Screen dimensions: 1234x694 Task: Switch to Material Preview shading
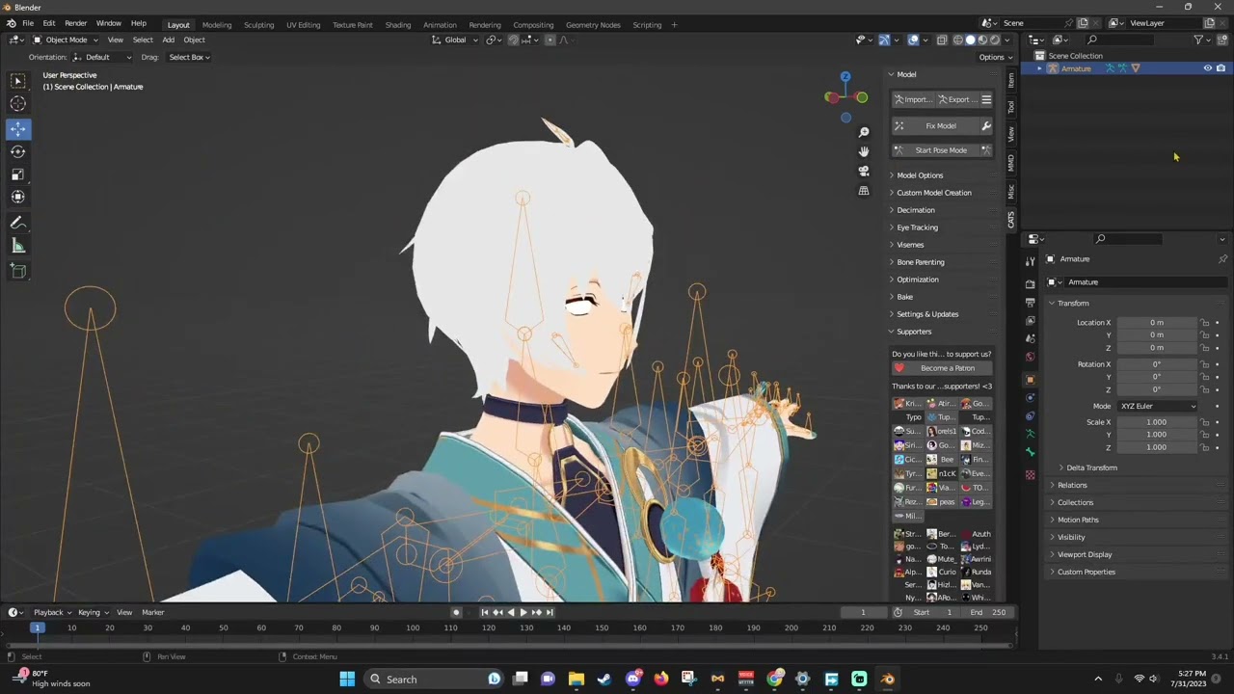point(983,40)
